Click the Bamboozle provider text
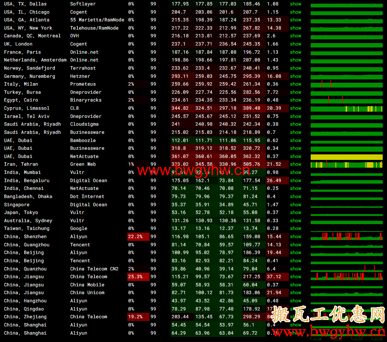The height and width of the screenshot is (342, 387). click(x=83, y=140)
